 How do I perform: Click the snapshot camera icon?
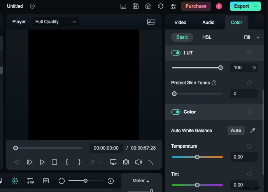(126, 162)
